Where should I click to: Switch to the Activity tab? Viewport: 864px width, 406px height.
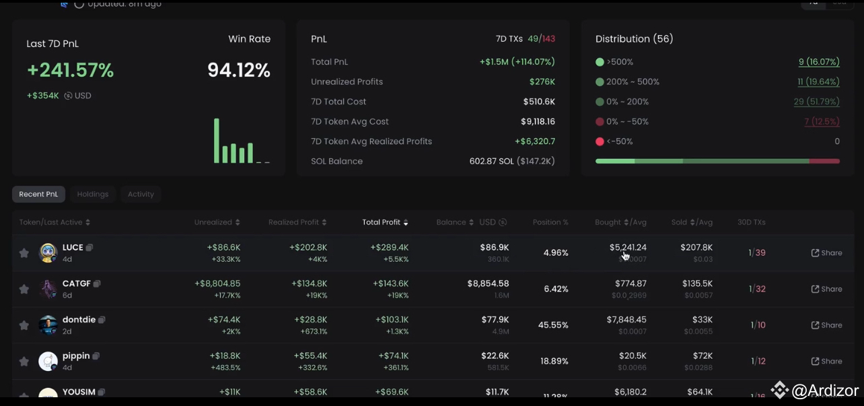(x=140, y=194)
